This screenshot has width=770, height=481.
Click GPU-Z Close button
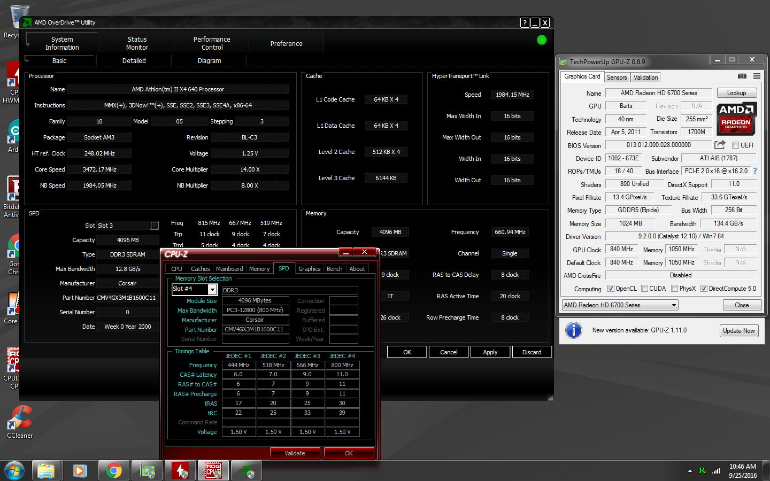click(742, 305)
